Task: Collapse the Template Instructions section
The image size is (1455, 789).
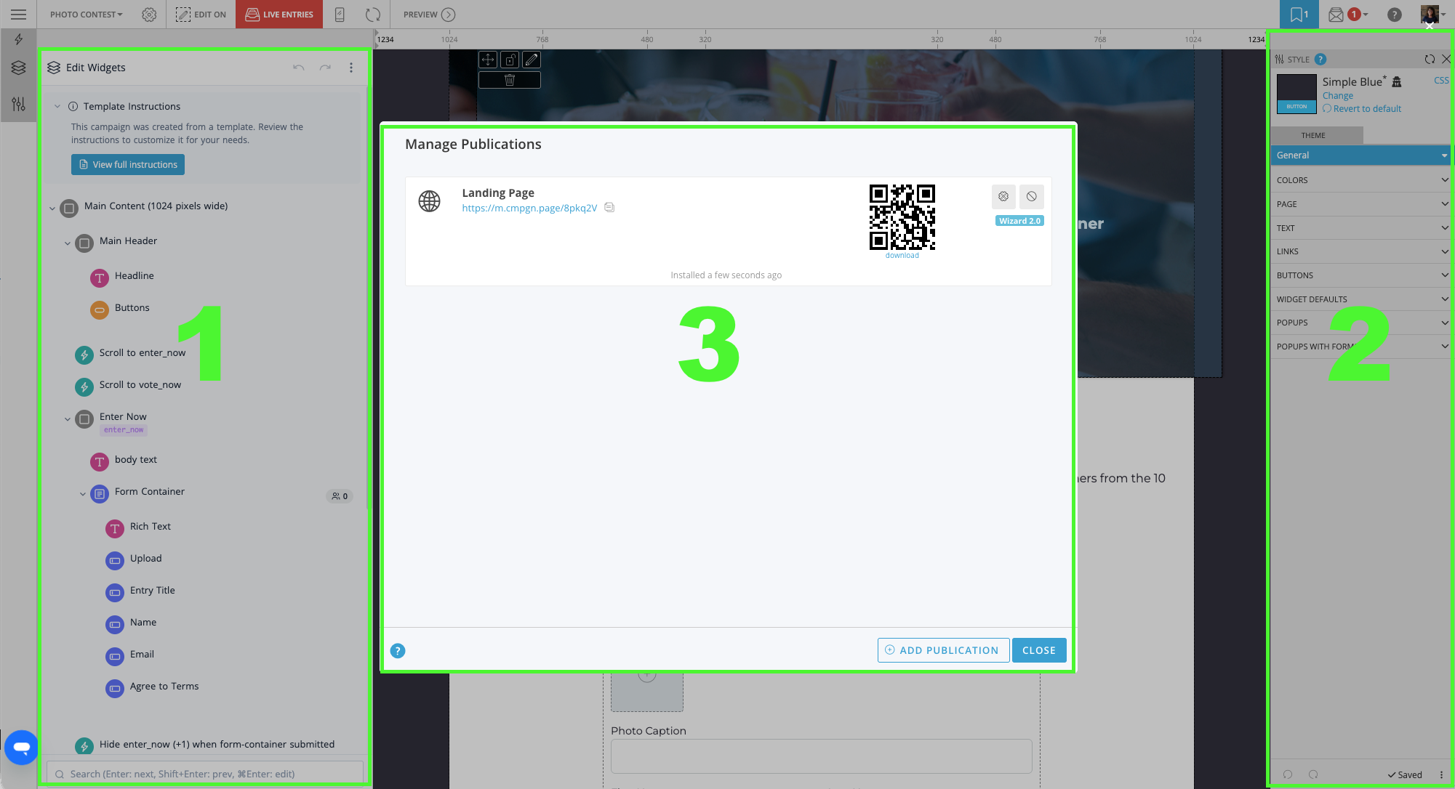Action: click(x=57, y=106)
